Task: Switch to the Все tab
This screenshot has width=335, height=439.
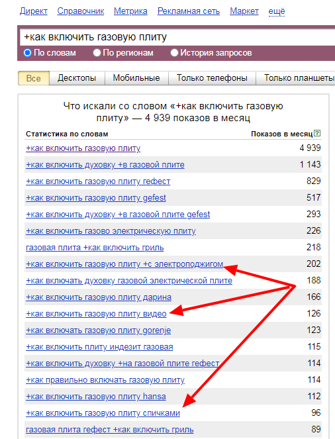Action: pos(34,78)
